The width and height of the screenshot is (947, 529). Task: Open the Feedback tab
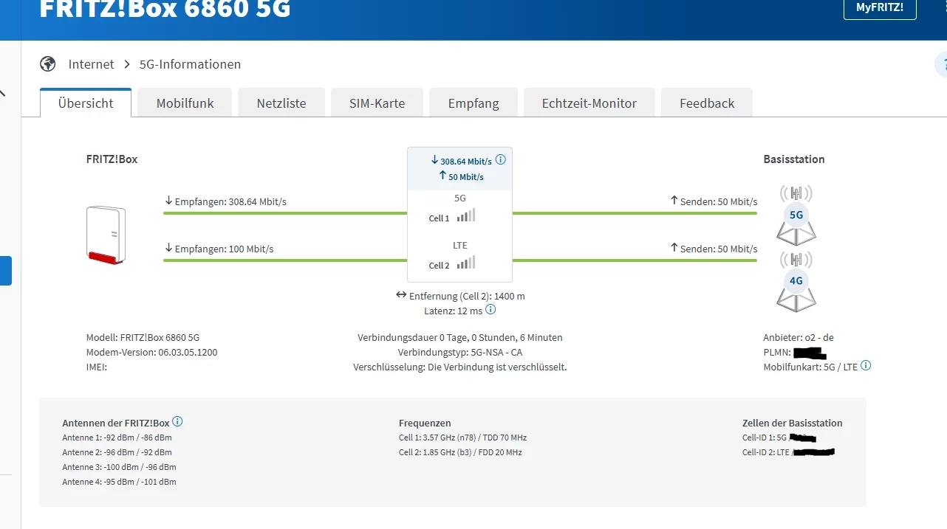click(x=707, y=103)
